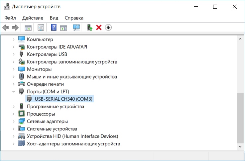Click the Properties sheet toolbar icon

pyautogui.click(x=41, y=27)
